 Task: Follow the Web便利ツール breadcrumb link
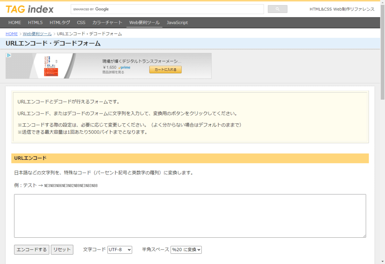(x=37, y=34)
